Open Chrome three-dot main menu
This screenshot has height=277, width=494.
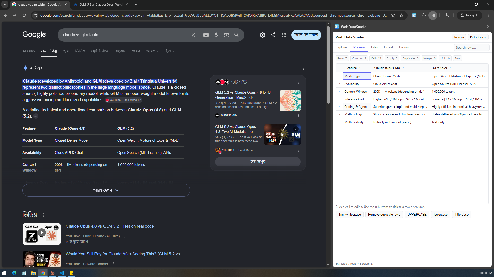tap(488, 15)
